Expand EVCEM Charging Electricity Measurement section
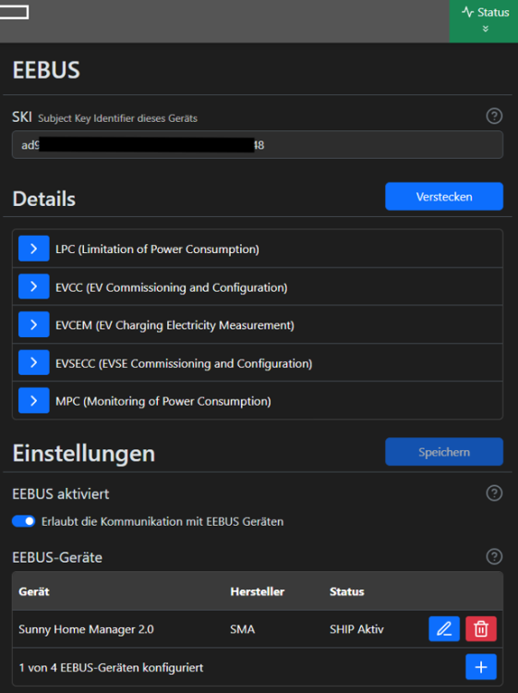The height and width of the screenshot is (693, 518). [33, 324]
